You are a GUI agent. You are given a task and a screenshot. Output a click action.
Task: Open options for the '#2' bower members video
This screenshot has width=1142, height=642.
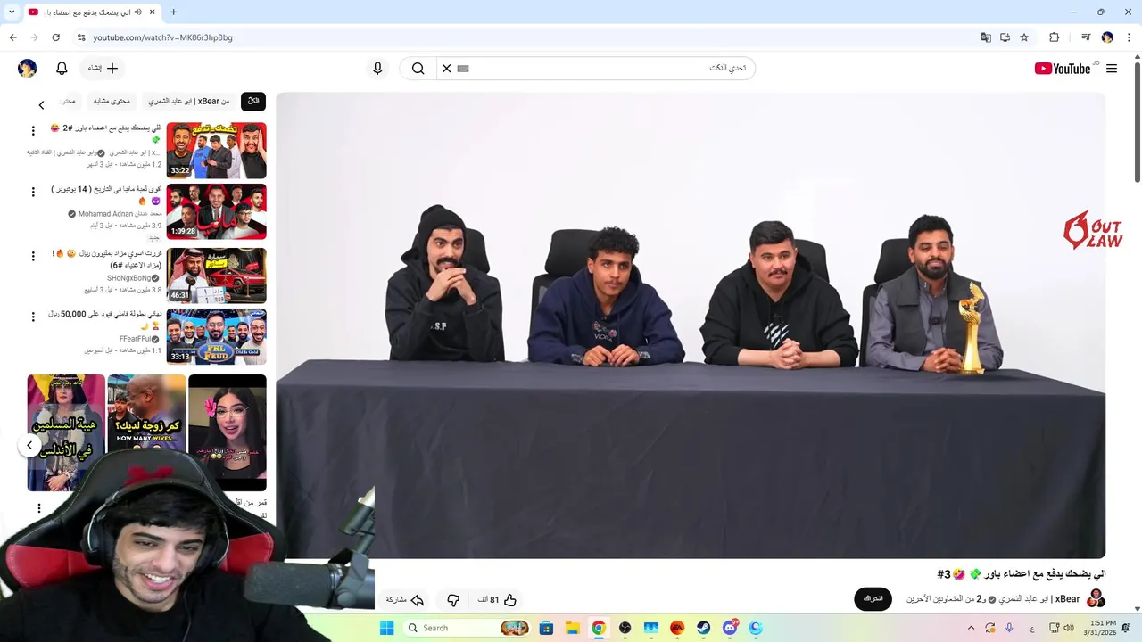(33, 131)
